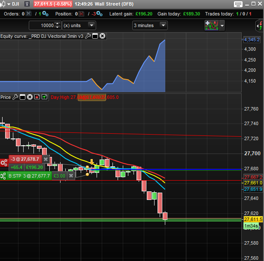Click the 4,345.2 equity value axis label
Image resolution: width=264 pixels, height=261 pixels.
click(x=252, y=40)
